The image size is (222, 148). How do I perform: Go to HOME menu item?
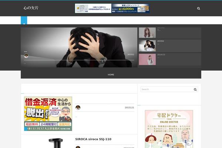coord(111,75)
